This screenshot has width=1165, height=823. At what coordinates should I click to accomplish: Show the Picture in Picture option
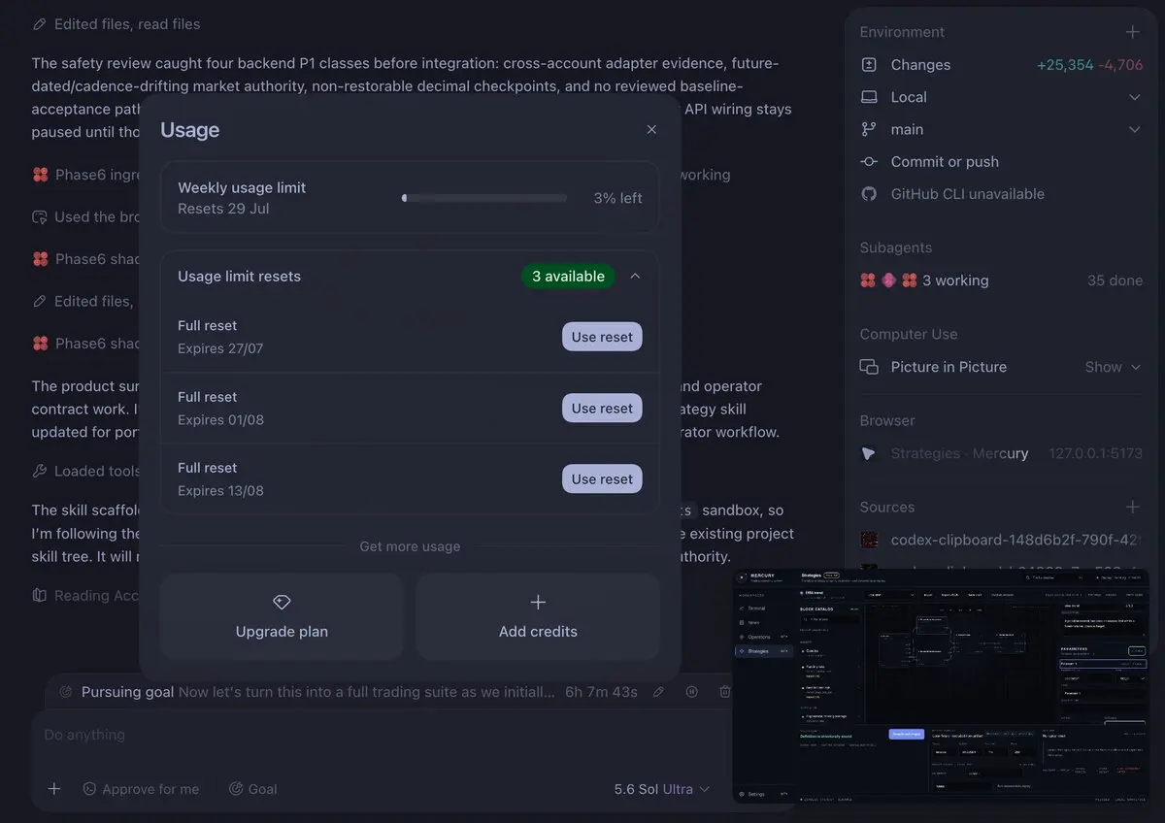point(1113,367)
